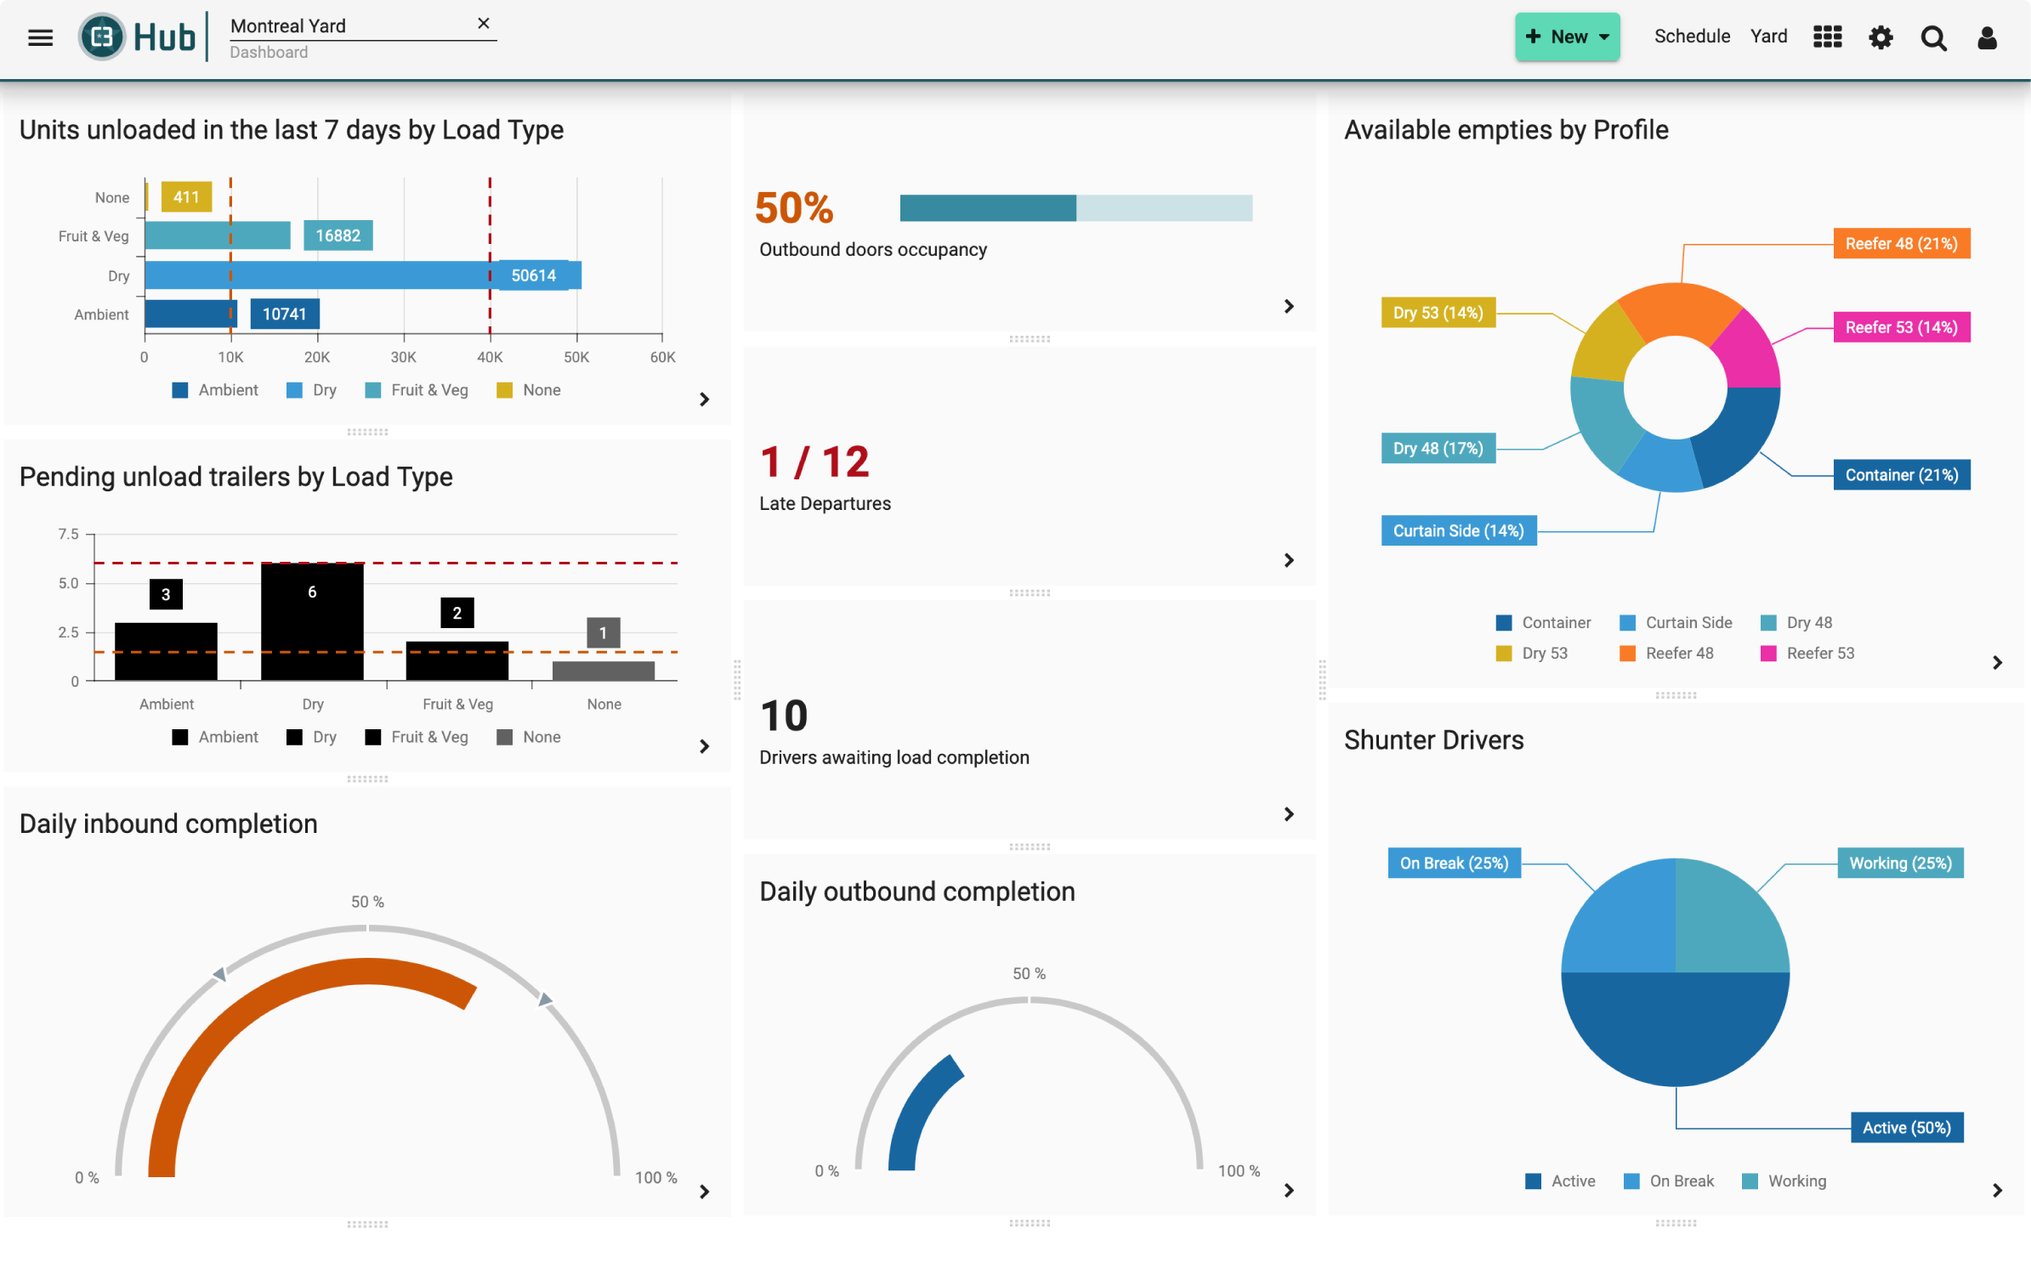Expand the daily outbound completion panel

click(1289, 1190)
